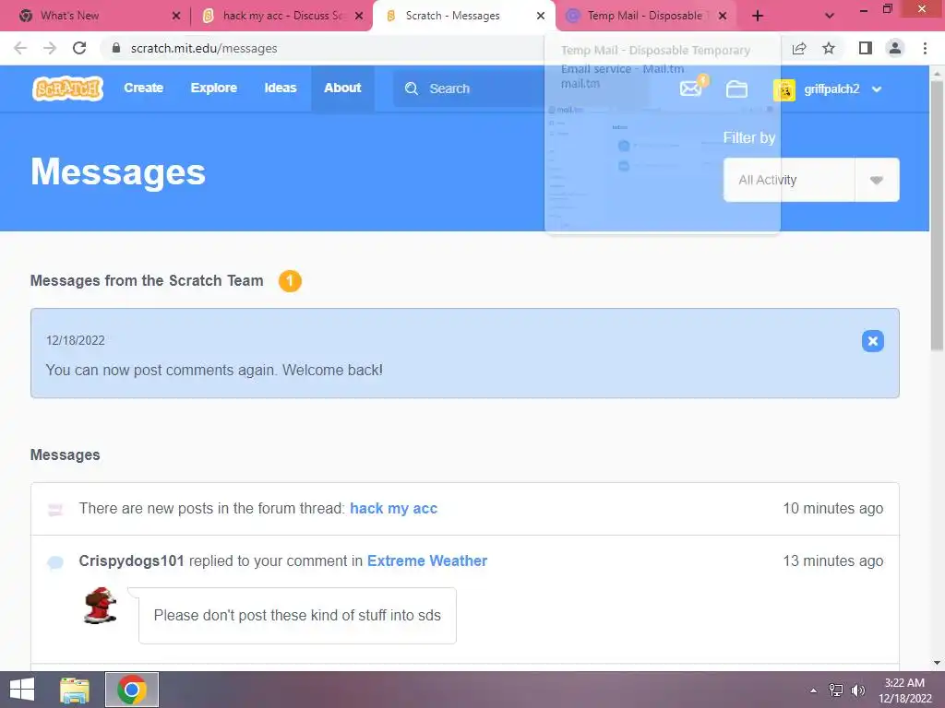
Task: Close the What's New tab
Action: point(176,16)
